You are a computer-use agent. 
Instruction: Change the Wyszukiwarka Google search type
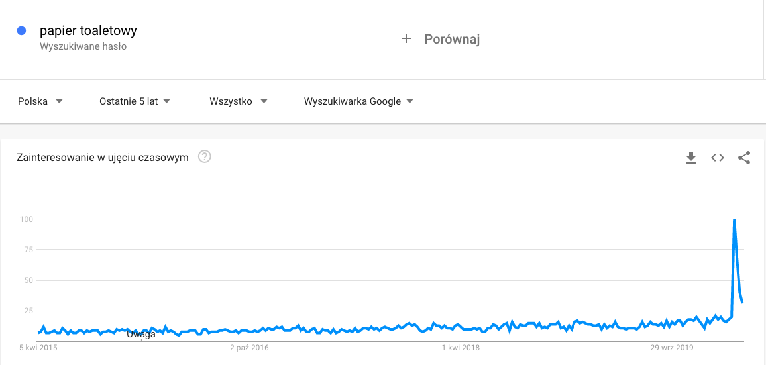(358, 101)
